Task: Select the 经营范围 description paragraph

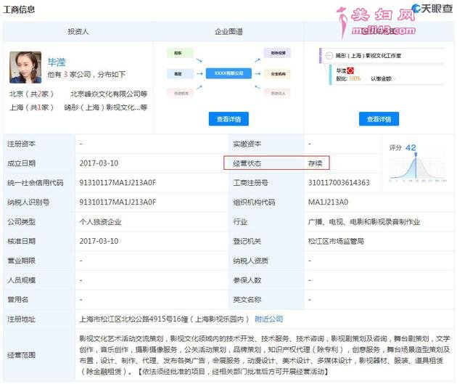Action: coord(264,355)
